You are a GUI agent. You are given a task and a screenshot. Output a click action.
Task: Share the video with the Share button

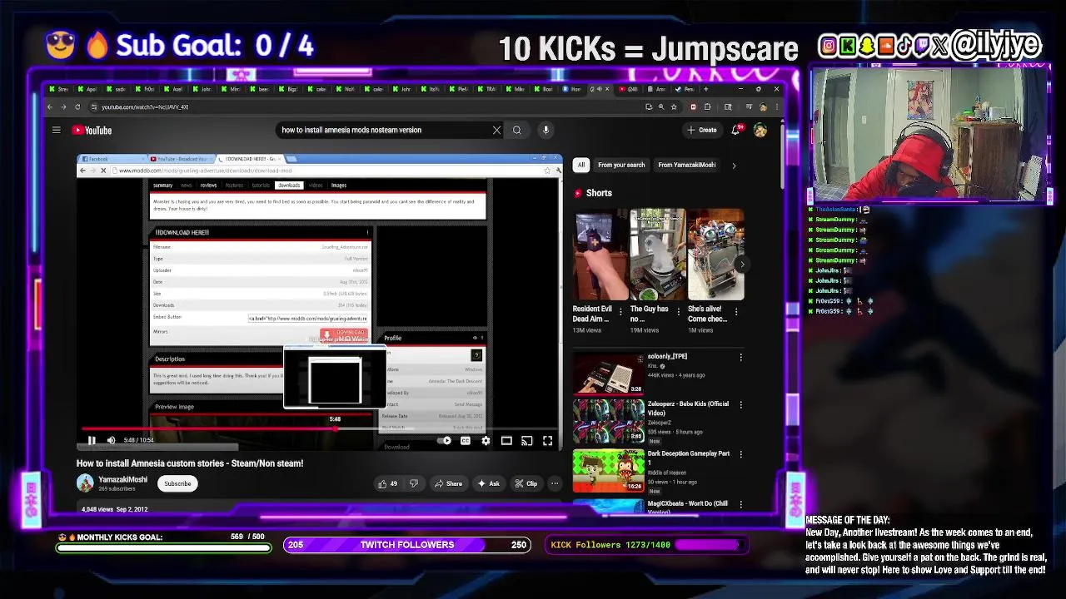pyautogui.click(x=449, y=483)
